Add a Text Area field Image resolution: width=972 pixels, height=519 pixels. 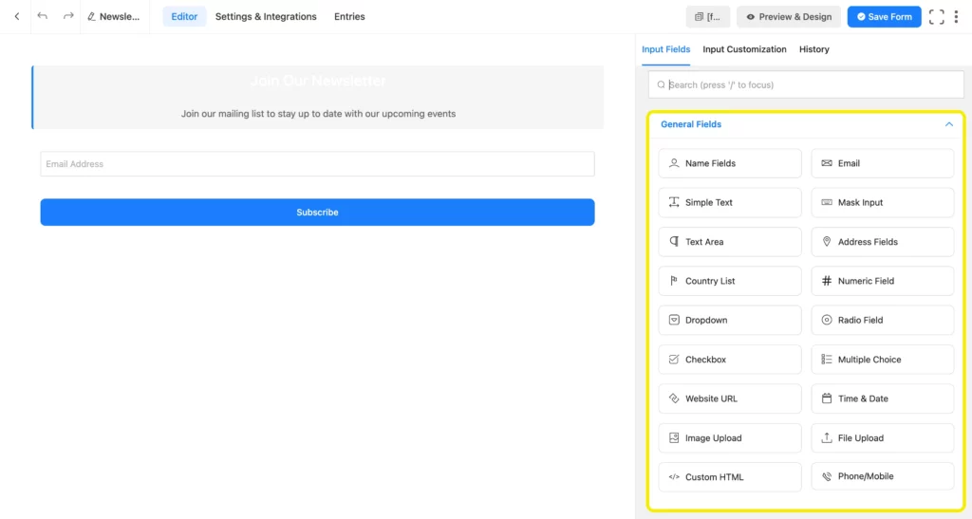click(x=730, y=242)
